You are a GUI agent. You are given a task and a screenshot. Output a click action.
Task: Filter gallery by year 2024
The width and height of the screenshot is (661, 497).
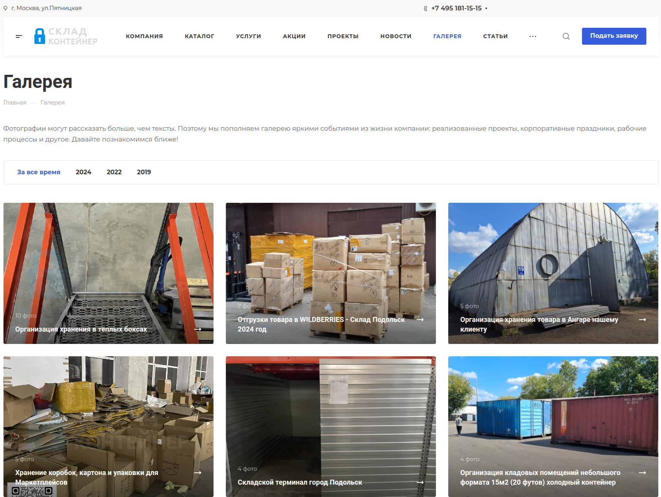83,172
